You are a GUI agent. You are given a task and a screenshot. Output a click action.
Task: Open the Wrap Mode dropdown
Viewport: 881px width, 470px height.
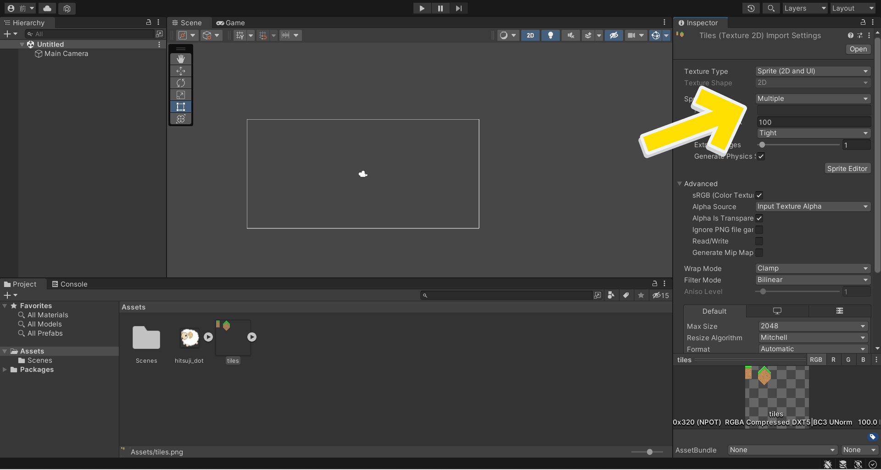click(x=813, y=268)
